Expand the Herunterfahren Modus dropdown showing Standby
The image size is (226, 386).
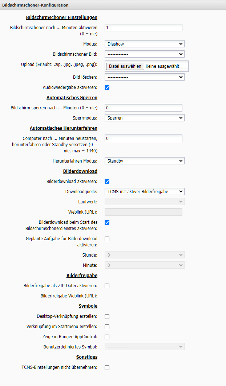point(144,161)
